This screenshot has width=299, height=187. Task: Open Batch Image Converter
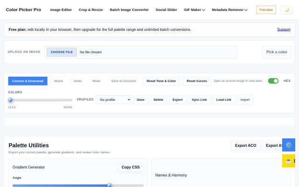coord(129,10)
